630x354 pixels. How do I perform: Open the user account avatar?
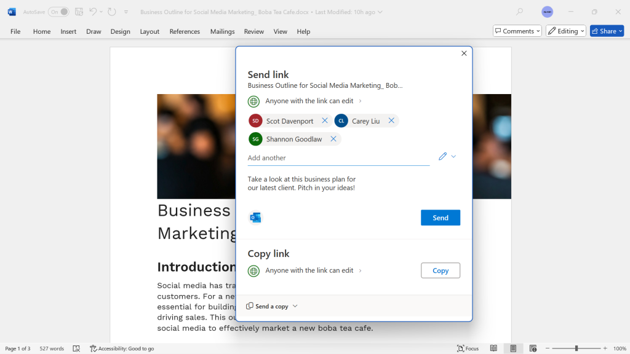(x=547, y=12)
